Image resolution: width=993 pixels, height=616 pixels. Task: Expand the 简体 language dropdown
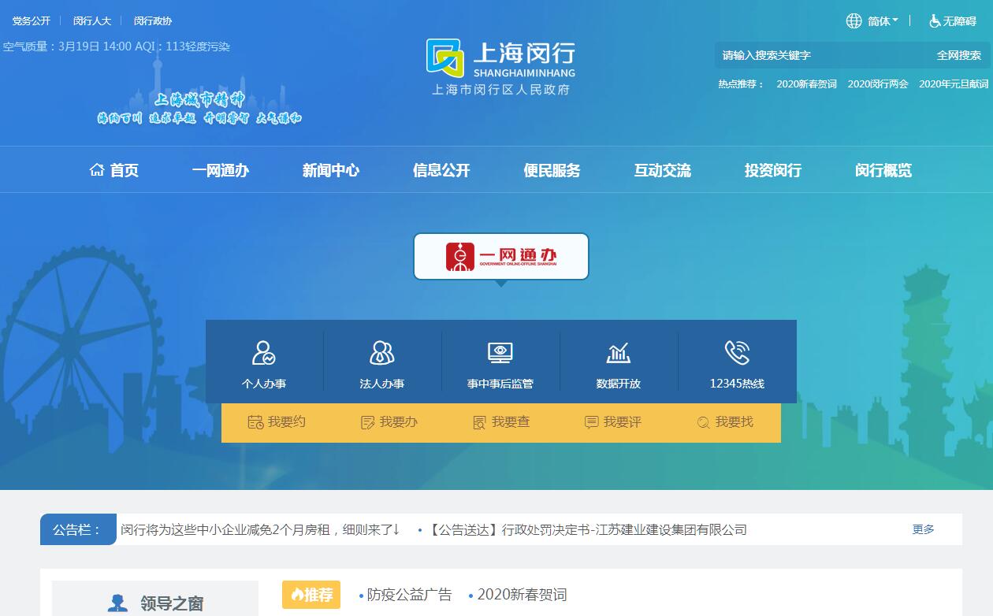pyautogui.click(x=883, y=21)
